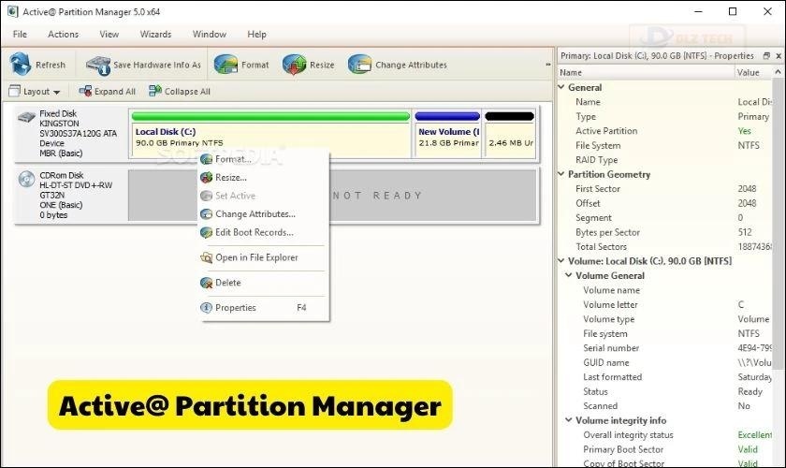Click Change Attributes icon in context menu
Viewport: 786px width, 468px height.
206,213
